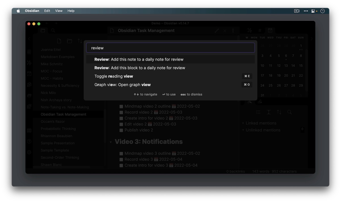Click the 0 backlinks status bar item
The height and width of the screenshot is (202, 341).
(x=236, y=171)
